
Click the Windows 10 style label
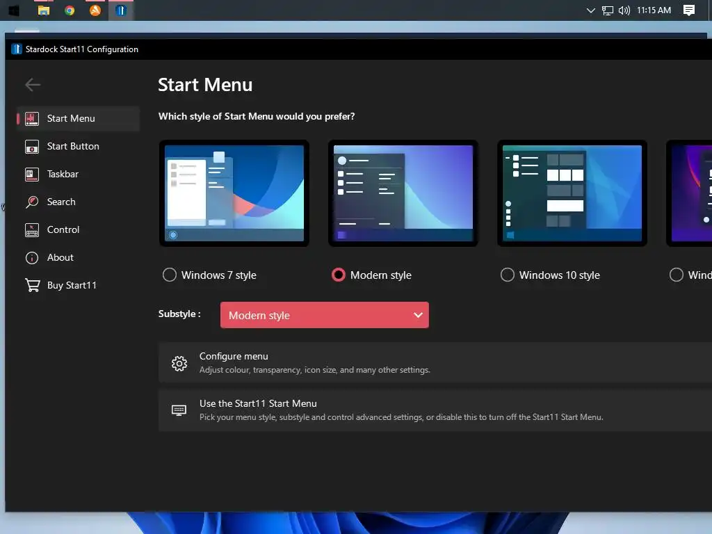(x=560, y=275)
